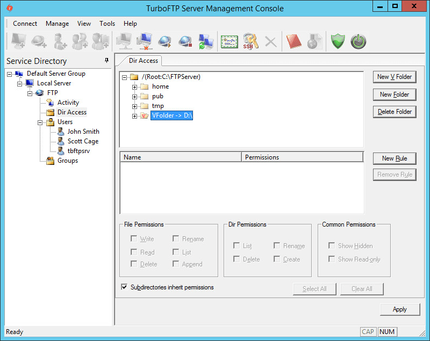Viewport: 430px width, 341px height.
Task: Select the Dir Access tab
Action: click(x=143, y=61)
